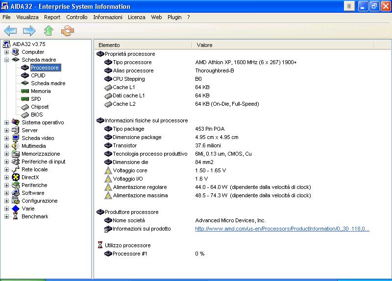Open the Report menu
Screen dimensions: 392x281
point(52,17)
